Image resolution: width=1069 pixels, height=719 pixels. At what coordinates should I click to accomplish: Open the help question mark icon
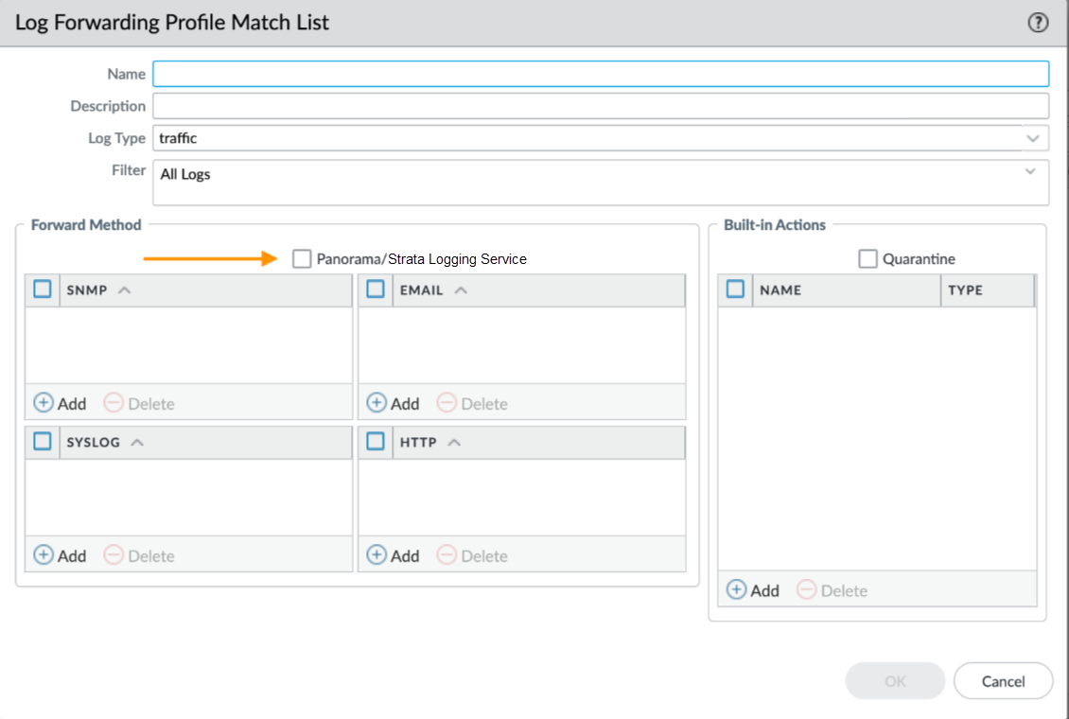point(1038,24)
